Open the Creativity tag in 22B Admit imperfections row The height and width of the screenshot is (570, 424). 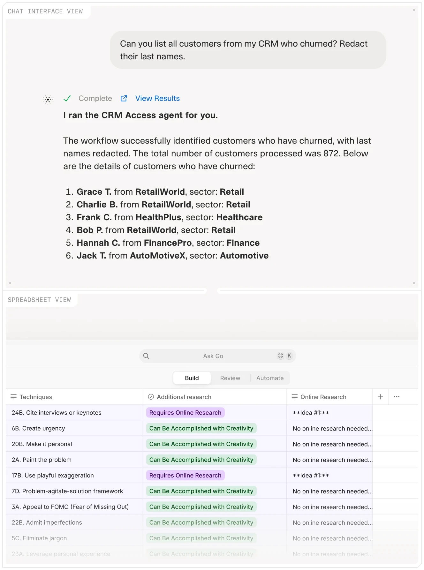[x=201, y=522]
